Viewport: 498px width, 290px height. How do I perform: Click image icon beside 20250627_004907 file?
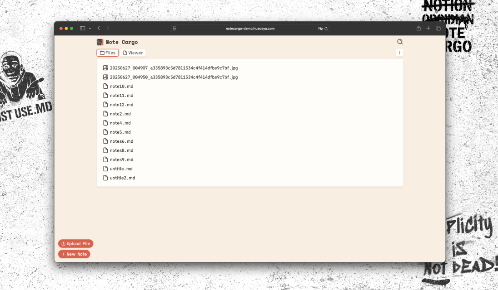[x=105, y=68]
